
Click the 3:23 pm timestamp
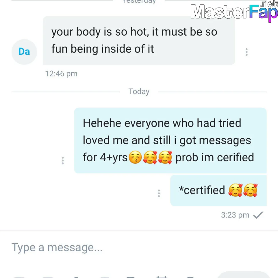point(235,215)
